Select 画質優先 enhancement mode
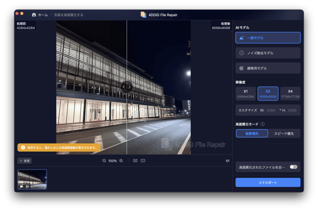Viewport: 318px width, 211px height. [x=252, y=134]
